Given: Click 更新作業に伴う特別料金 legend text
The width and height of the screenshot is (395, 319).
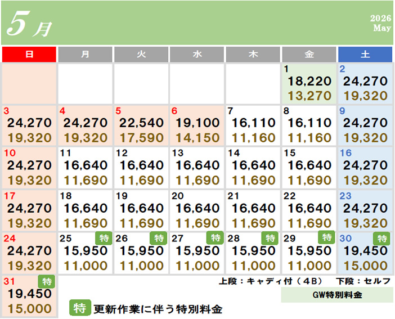Looking at the screenshot, I should pos(158,309).
